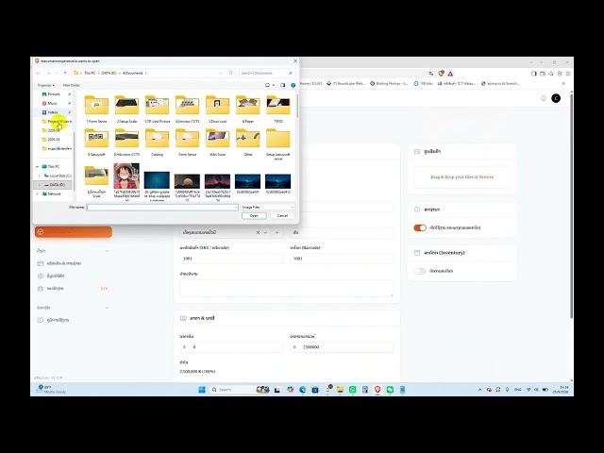The width and height of the screenshot is (604, 453).
Task: Refresh the 4.Documents folder listing
Action: [230, 73]
